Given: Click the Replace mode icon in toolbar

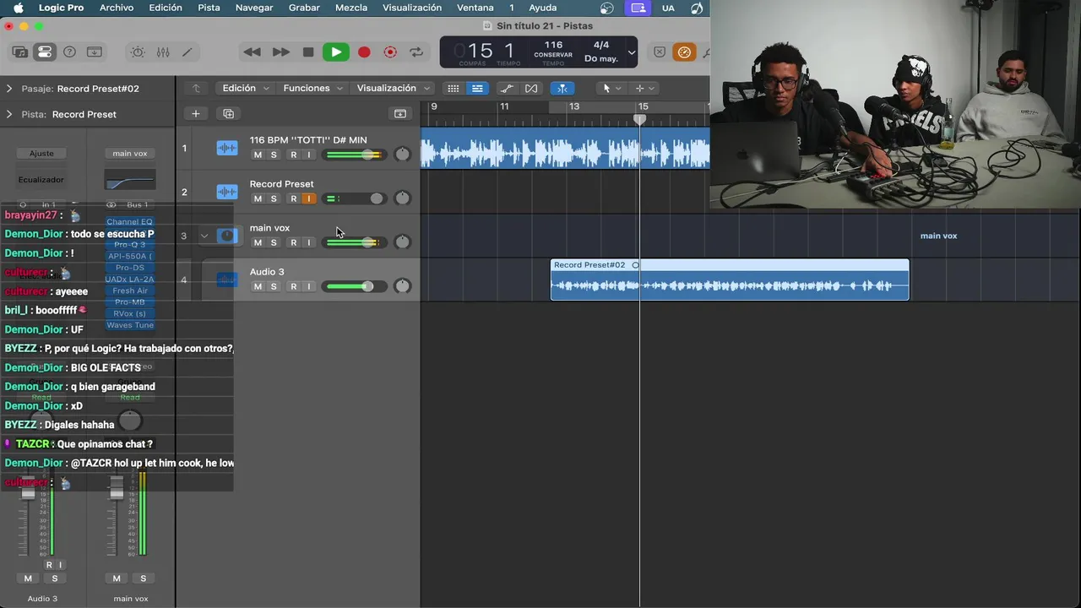Looking at the screenshot, I should [660, 52].
